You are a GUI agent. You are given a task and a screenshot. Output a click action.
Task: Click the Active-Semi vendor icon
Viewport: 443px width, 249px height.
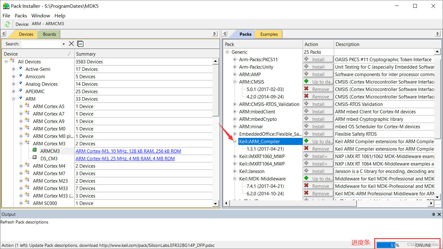(x=21, y=68)
